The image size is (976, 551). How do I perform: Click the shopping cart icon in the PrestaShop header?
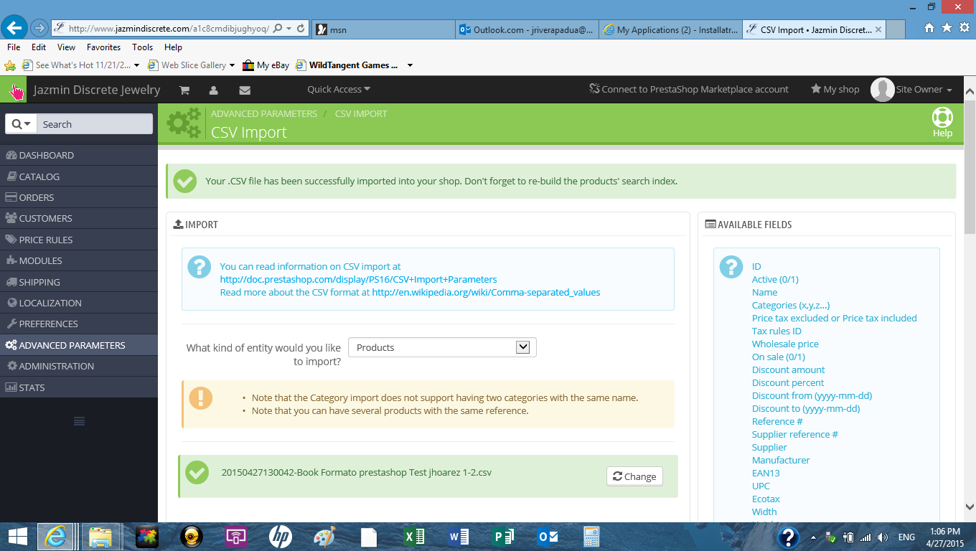click(x=184, y=90)
